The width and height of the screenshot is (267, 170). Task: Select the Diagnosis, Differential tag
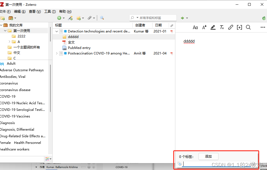point(17,130)
